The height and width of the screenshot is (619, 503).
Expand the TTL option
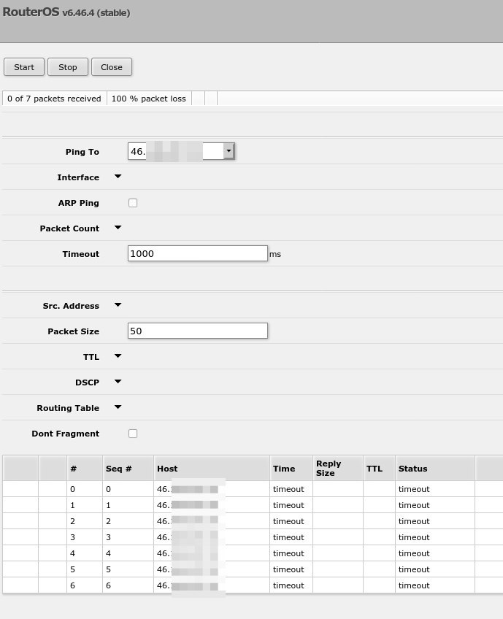click(118, 356)
